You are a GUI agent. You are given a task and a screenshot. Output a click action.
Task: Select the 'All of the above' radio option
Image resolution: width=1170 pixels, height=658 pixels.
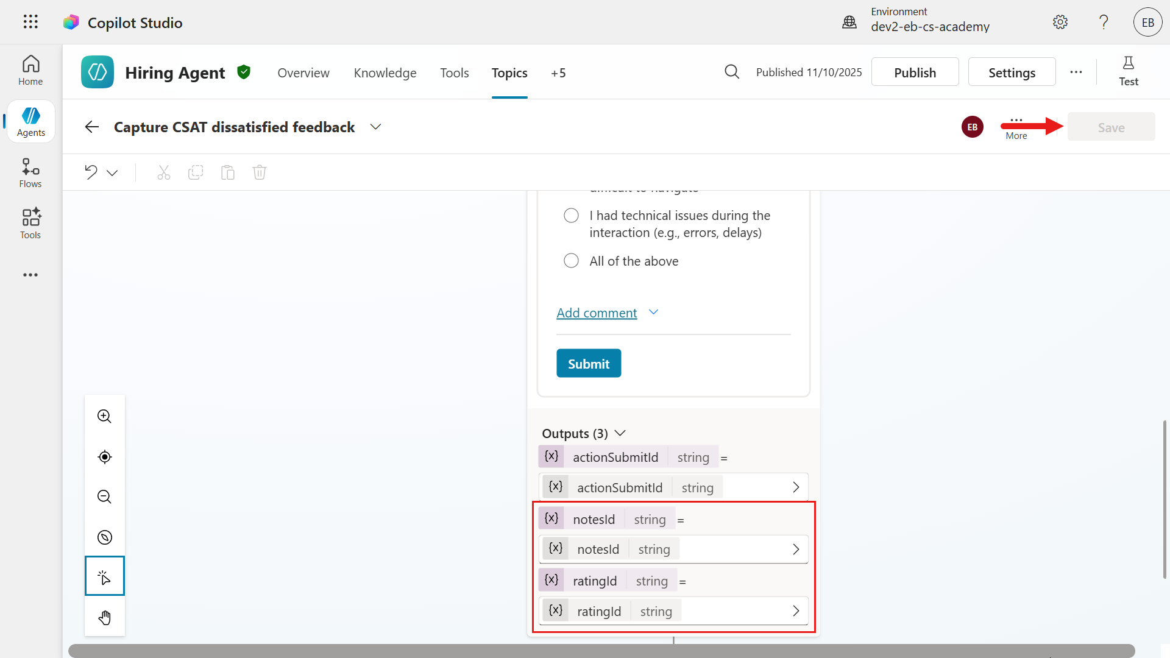click(571, 261)
